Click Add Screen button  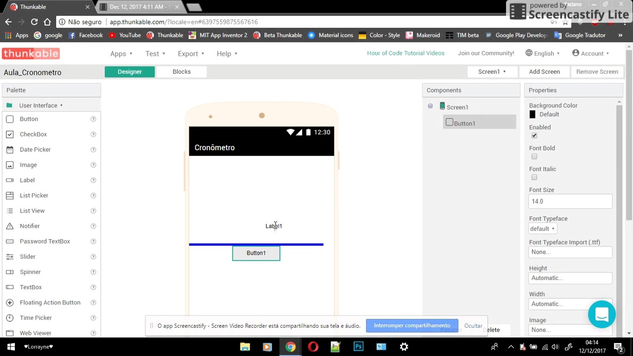click(544, 72)
